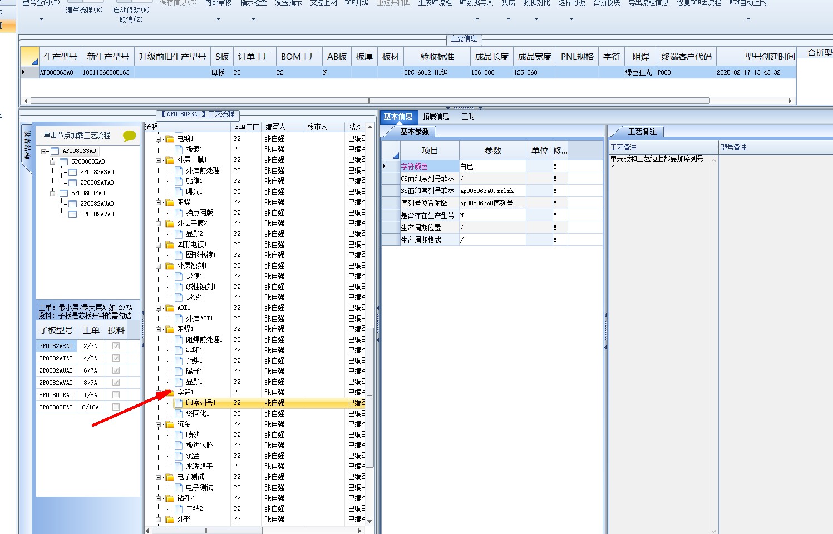The image size is (833, 534).
Task: Click 启动修改(E) toolbar button
Action: [131, 10]
